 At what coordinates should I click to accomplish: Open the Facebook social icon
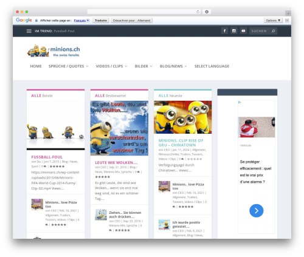[224, 31]
